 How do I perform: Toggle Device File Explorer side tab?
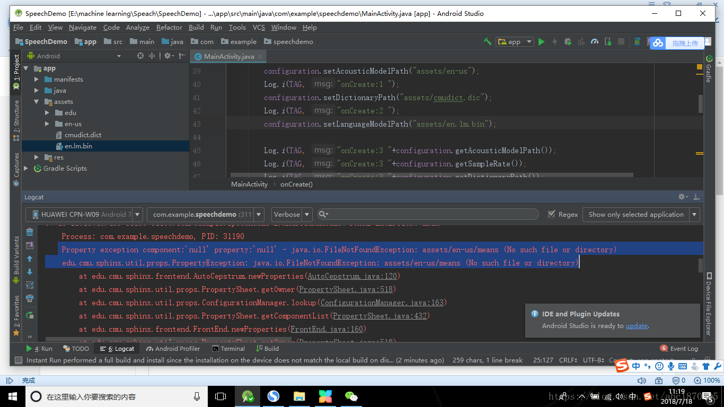tap(708, 304)
